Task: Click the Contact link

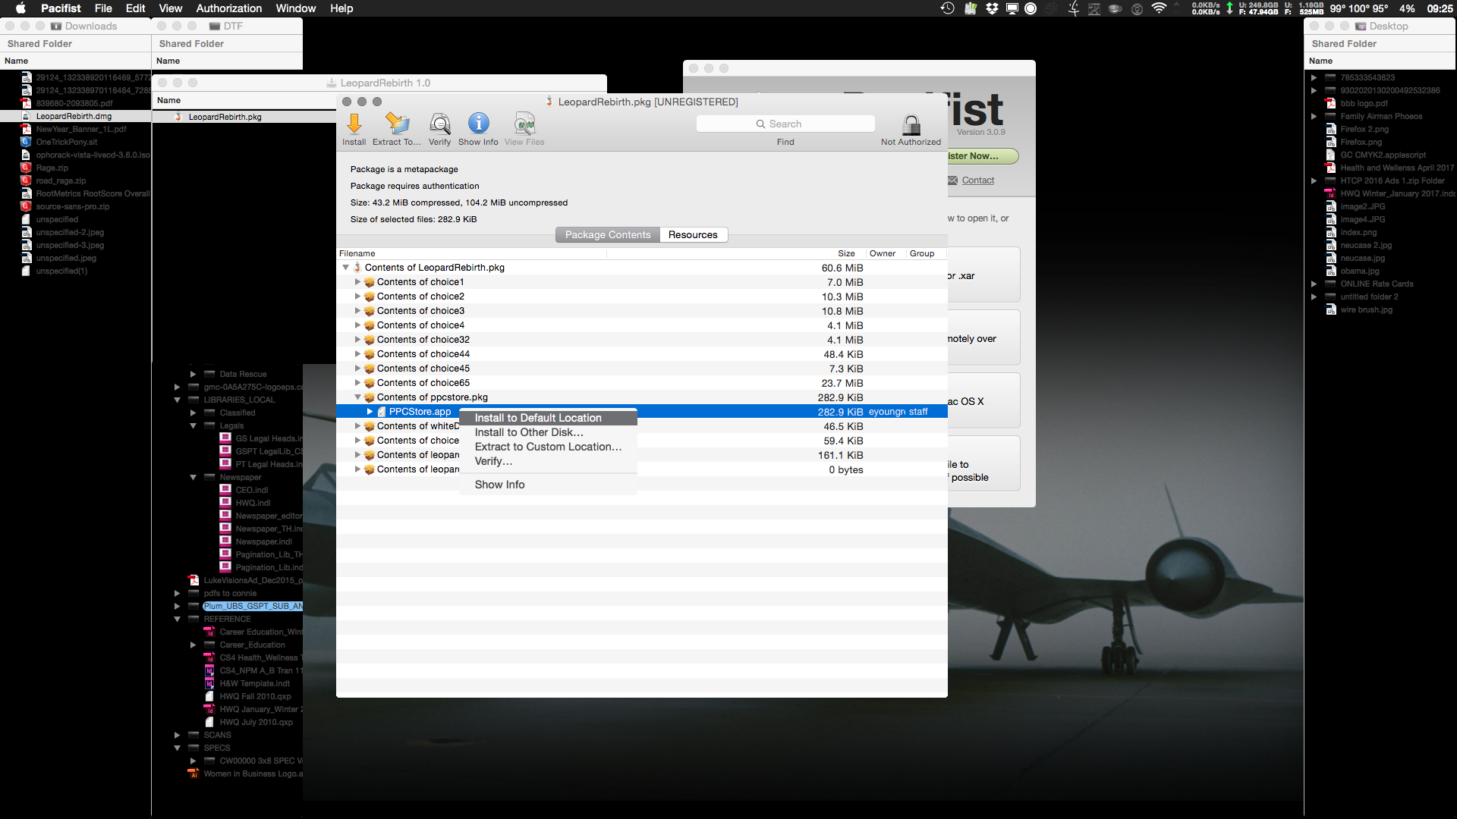Action: (x=977, y=180)
